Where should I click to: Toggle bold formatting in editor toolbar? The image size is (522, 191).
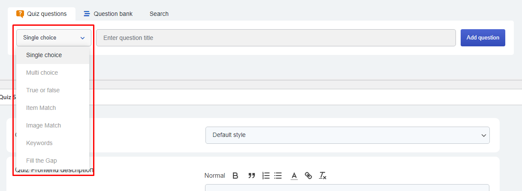coord(235,175)
